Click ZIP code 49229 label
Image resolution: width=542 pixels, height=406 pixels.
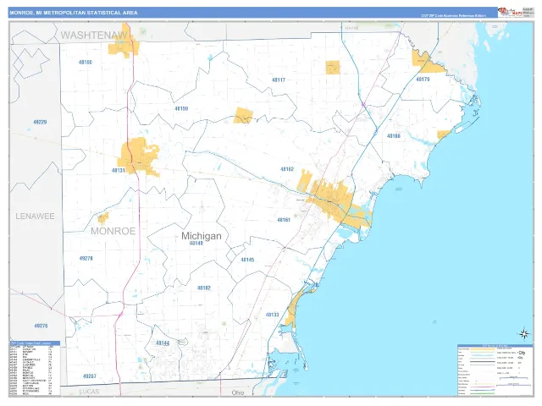pos(40,122)
